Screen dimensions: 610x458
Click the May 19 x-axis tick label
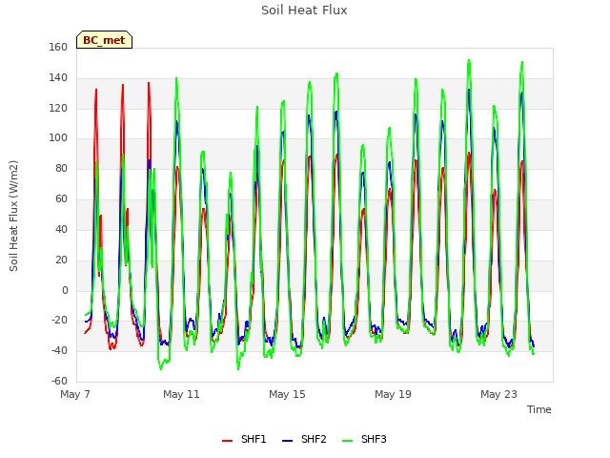click(393, 394)
